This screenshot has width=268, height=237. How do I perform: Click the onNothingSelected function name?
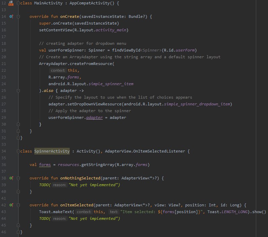click(80, 178)
